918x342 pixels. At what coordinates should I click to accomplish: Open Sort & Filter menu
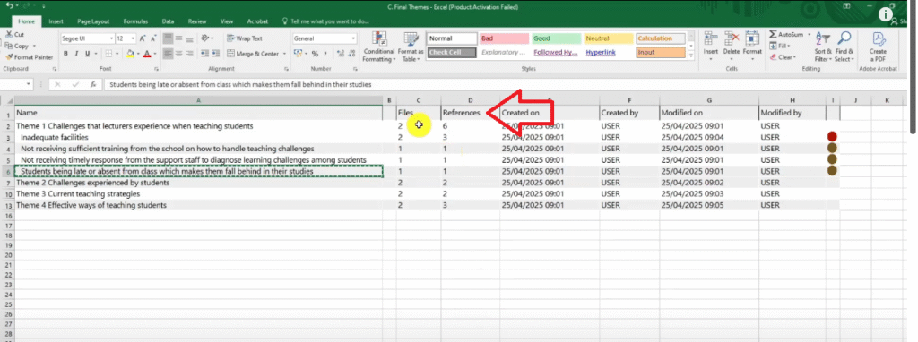823,47
